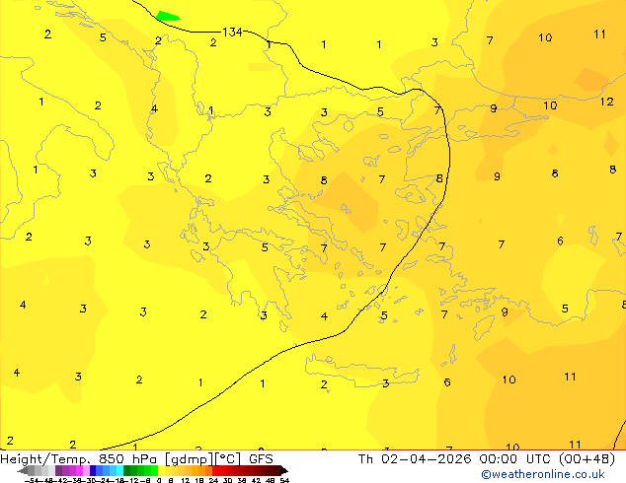Click the 134 contour line label
The image size is (626, 483).
coord(232,32)
